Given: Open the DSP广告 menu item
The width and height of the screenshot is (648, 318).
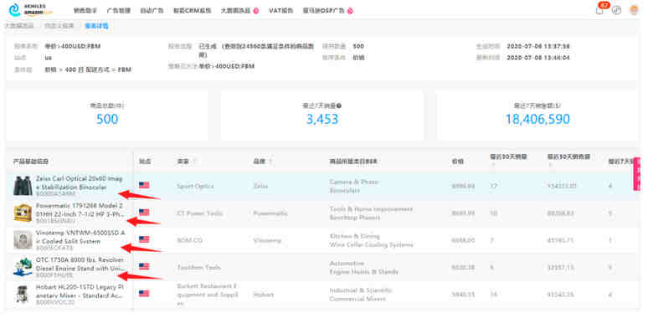Looking at the screenshot, I should coord(324,11).
